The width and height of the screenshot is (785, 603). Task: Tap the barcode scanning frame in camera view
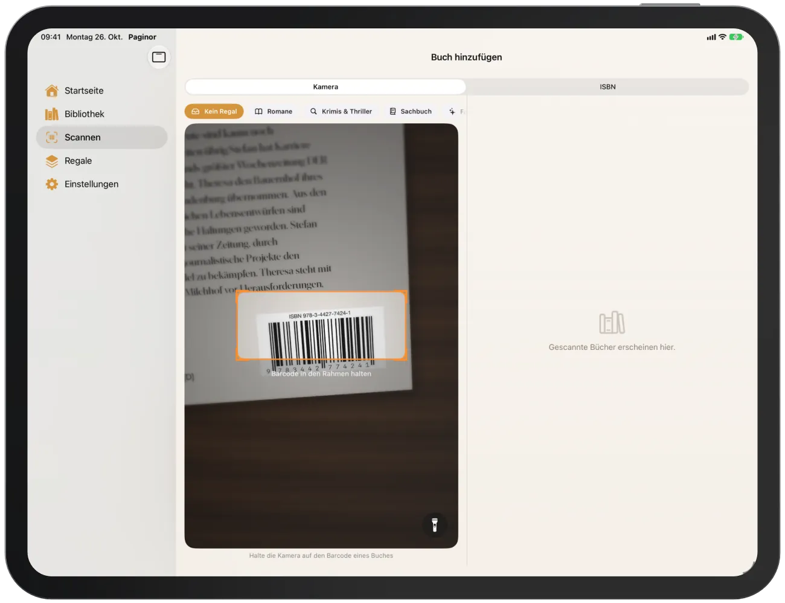coord(321,326)
